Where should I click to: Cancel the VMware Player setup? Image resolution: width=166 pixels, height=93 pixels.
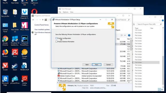coord(108,65)
